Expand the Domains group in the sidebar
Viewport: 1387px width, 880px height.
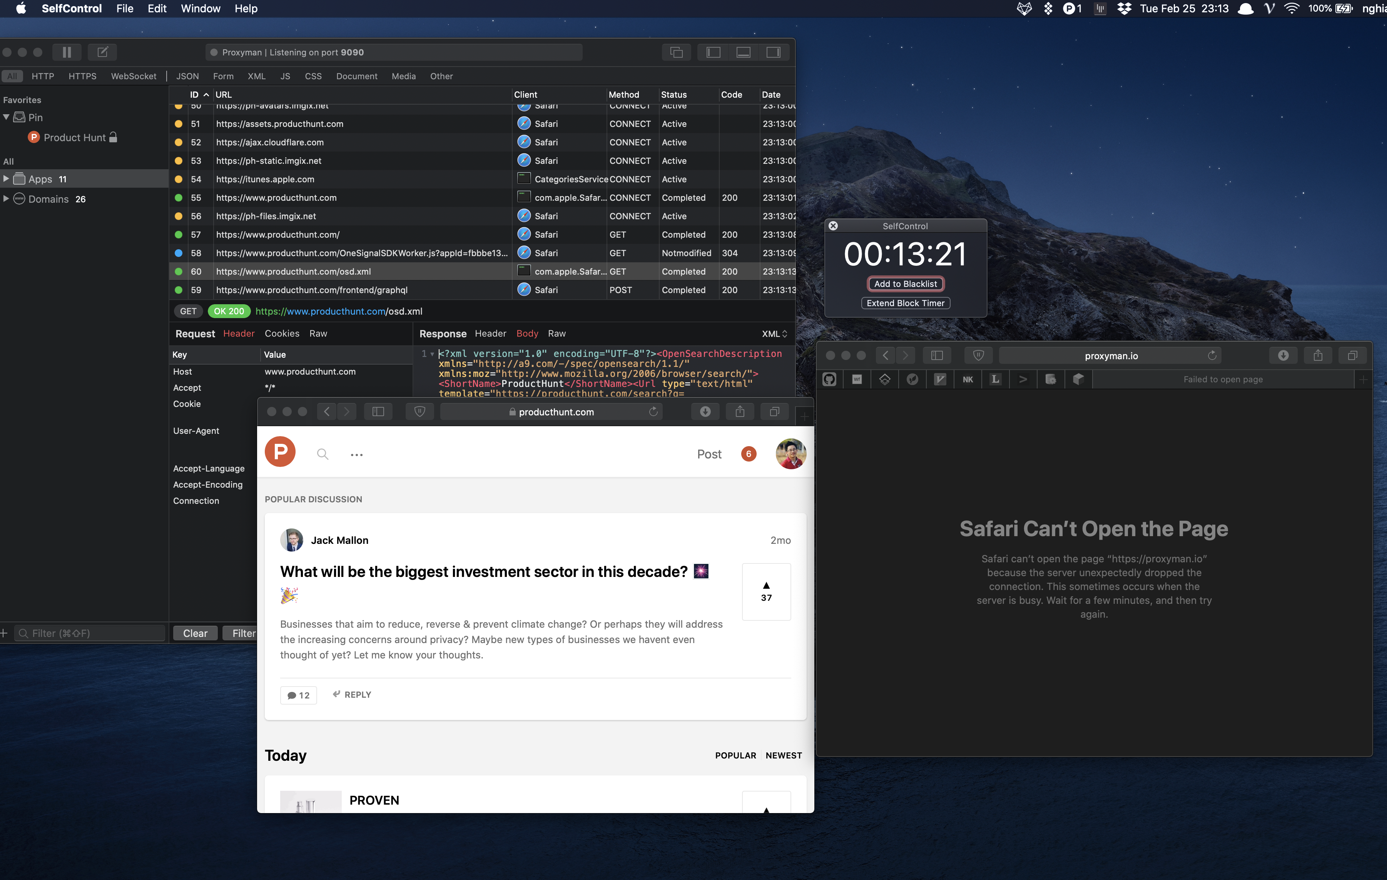point(6,198)
